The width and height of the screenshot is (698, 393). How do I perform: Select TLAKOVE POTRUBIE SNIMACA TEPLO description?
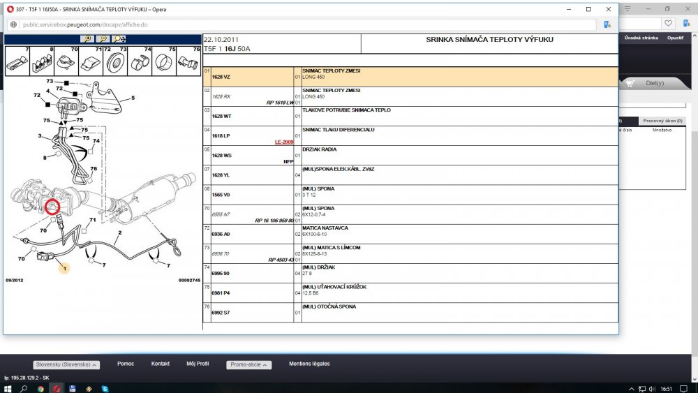coord(346,110)
